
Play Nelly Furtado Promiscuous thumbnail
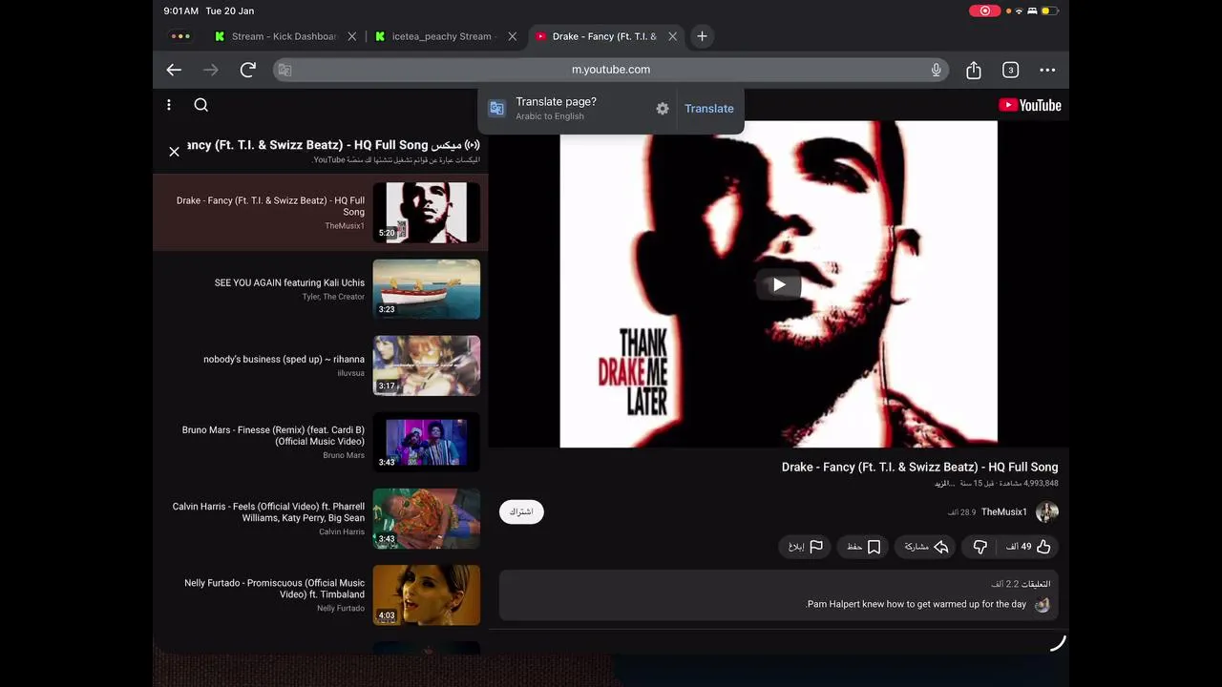(x=427, y=594)
